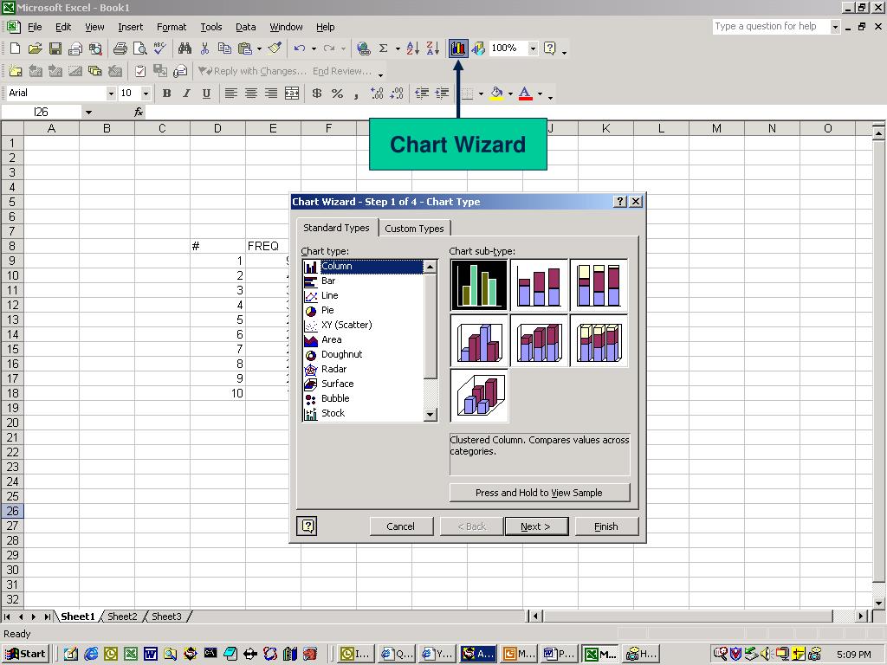Switch to Sheet2 worksheet tab

coord(122,617)
